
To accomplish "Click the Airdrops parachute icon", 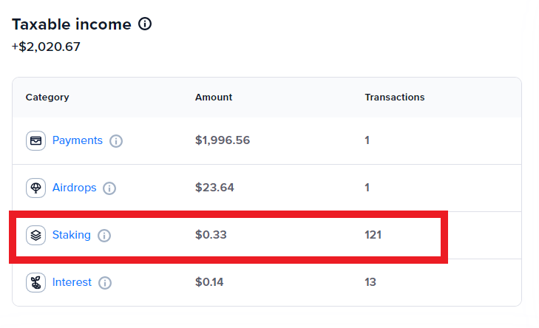I will tap(35, 188).
